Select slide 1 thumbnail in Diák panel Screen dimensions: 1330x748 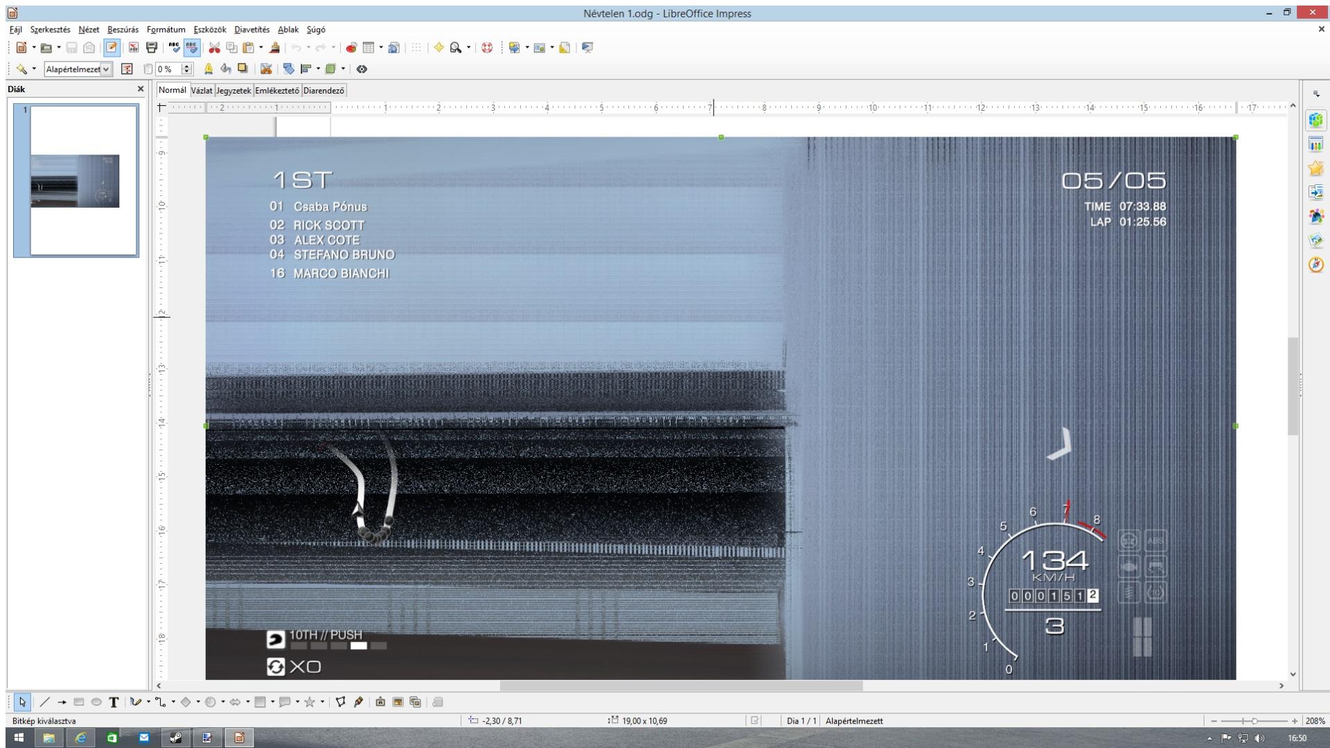pyautogui.click(x=76, y=180)
